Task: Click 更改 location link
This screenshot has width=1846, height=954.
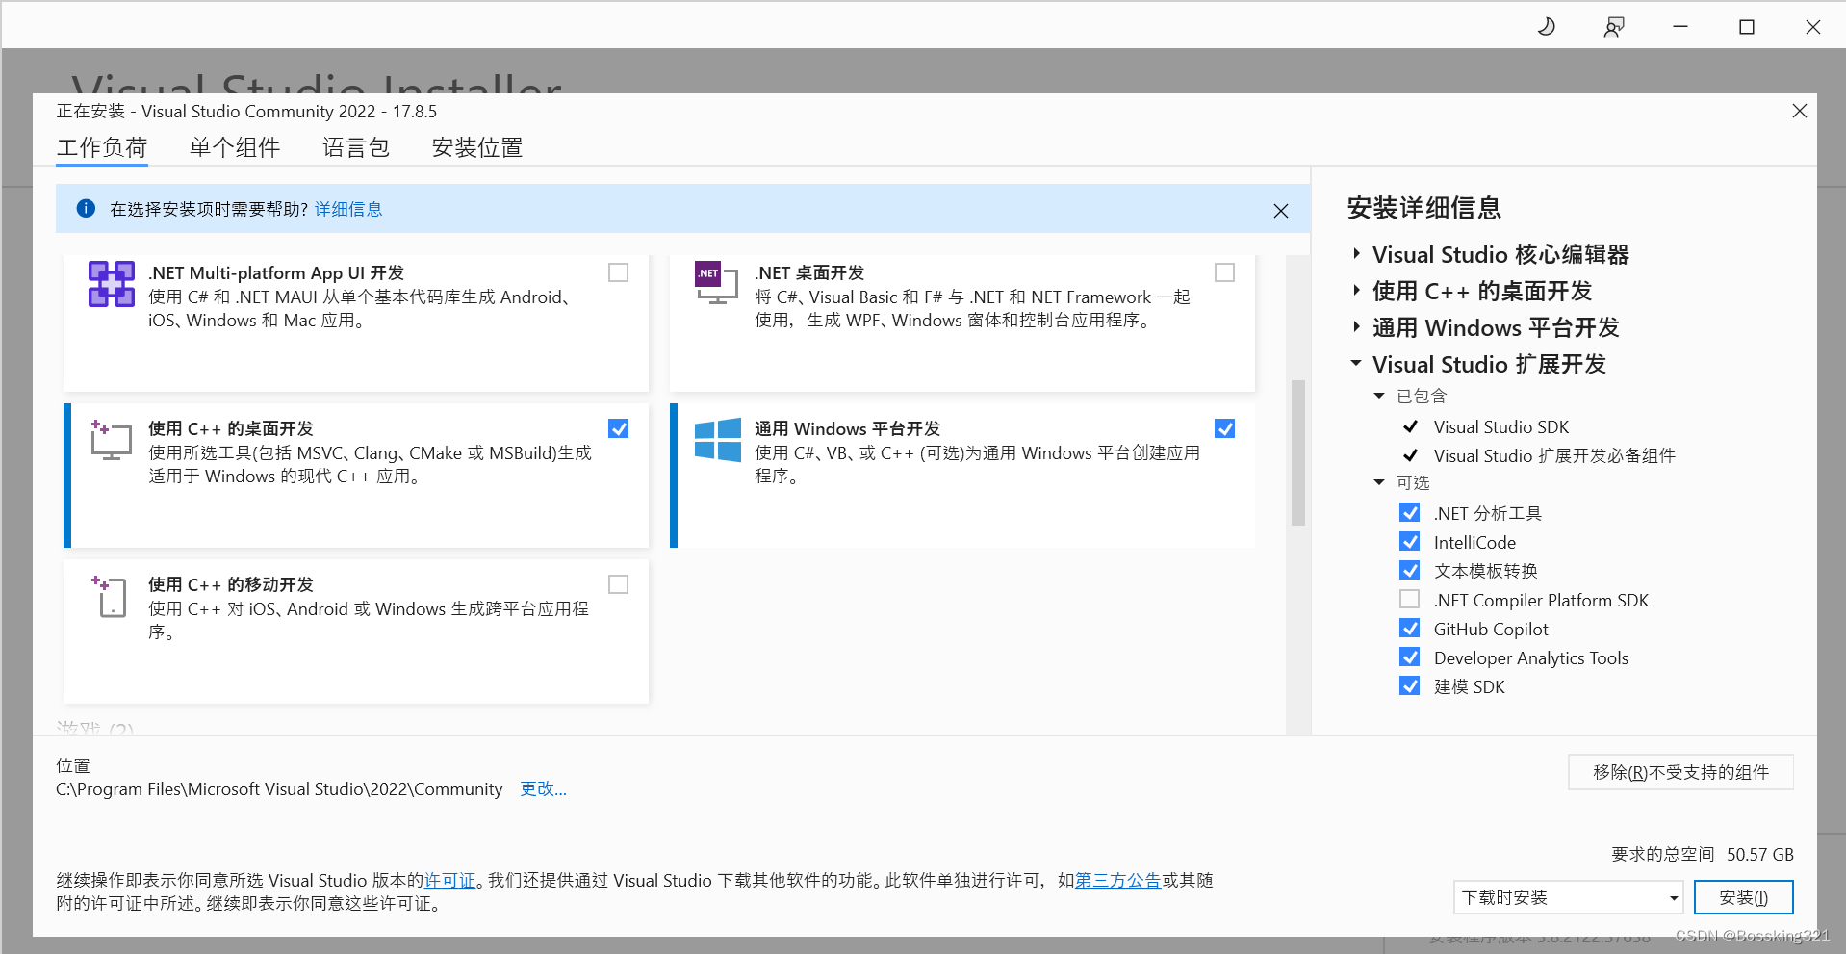Action: [x=543, y=788]
